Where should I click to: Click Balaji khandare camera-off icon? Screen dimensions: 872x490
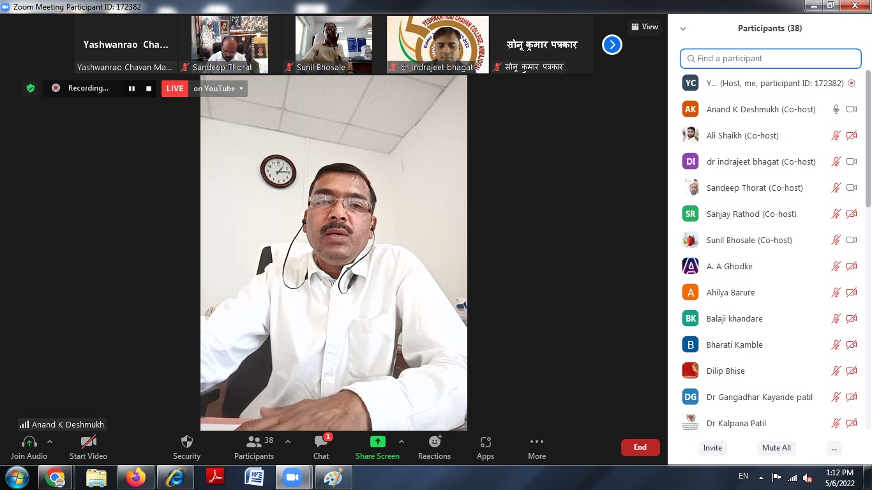[852, 318]
